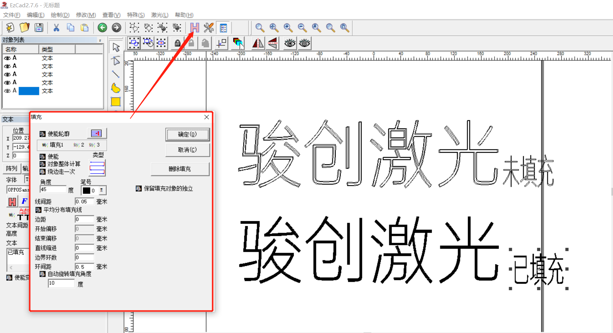Open the 笔号 pen number dropdown

point(102,190)
